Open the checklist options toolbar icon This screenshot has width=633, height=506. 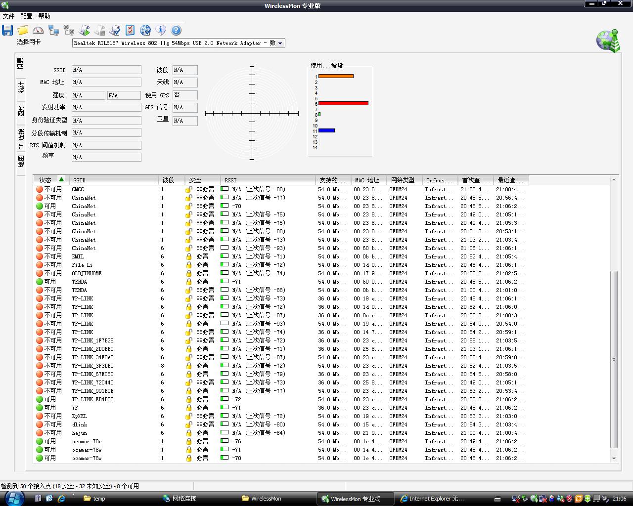point(130,30)
